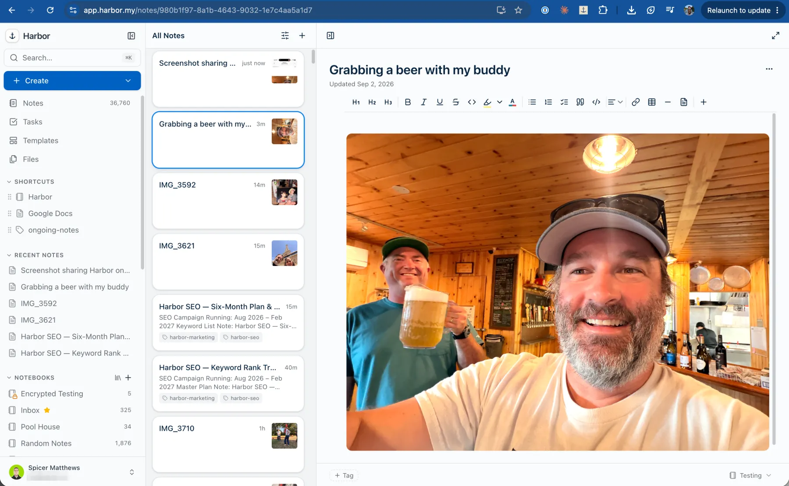The height and width of the screenshot is (486, 789).
Task: Insert a horizontal divider line
Action: point(668,102)
